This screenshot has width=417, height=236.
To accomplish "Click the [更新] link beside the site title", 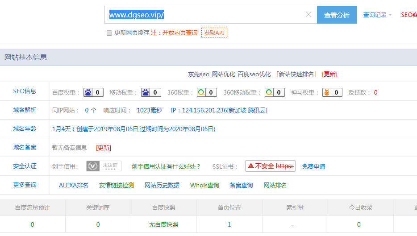I will point(329,74).
